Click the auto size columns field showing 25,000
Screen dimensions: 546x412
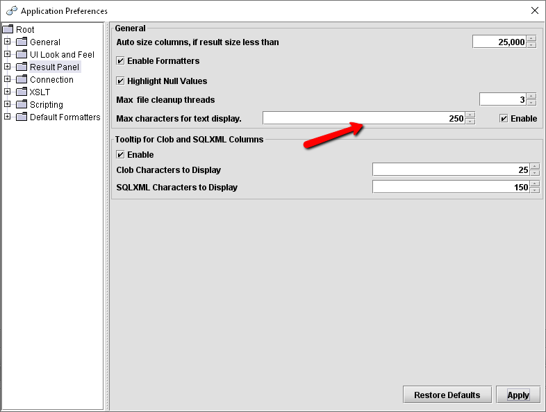click(x=499, y=42)
